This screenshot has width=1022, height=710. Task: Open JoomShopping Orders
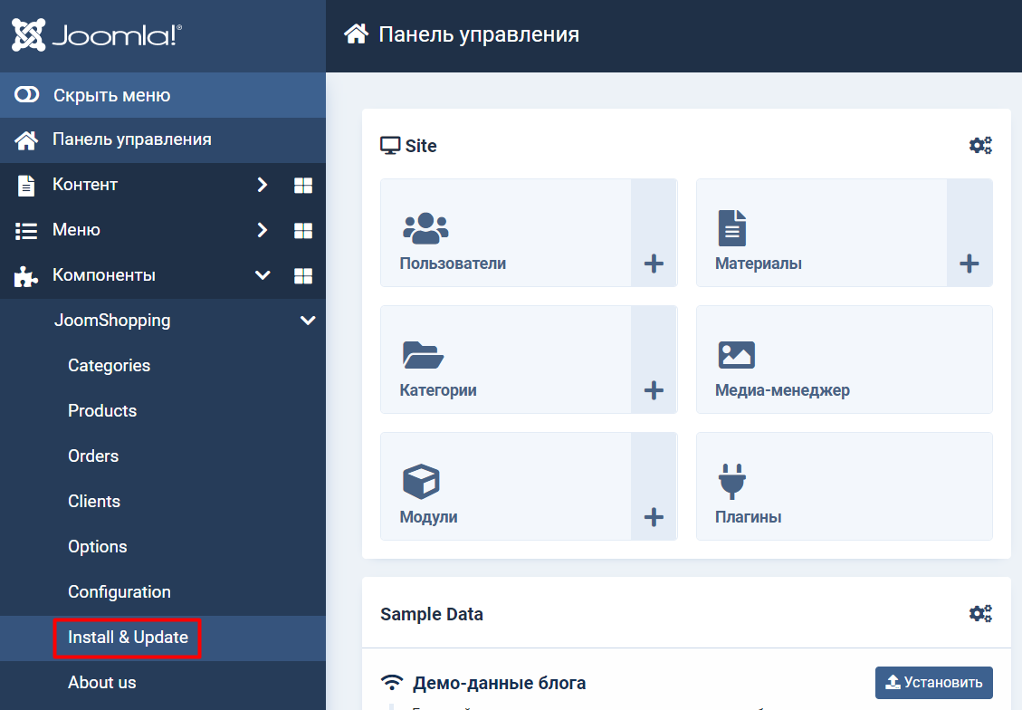[x=93, y=456]
